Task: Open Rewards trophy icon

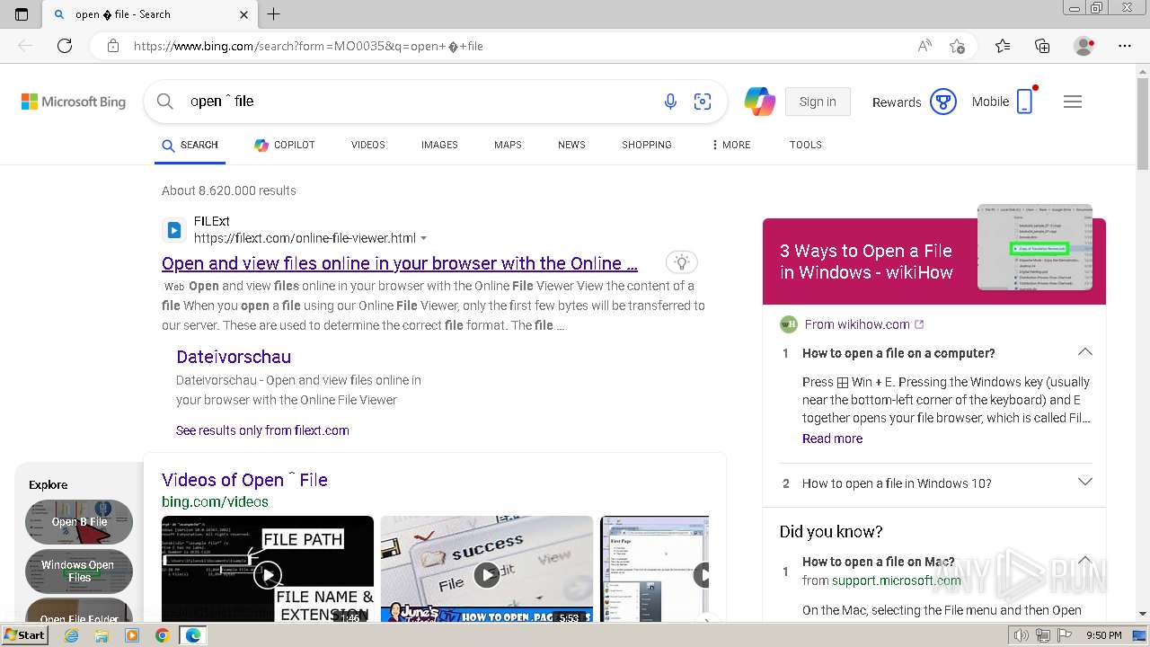Action: point(942,102)
